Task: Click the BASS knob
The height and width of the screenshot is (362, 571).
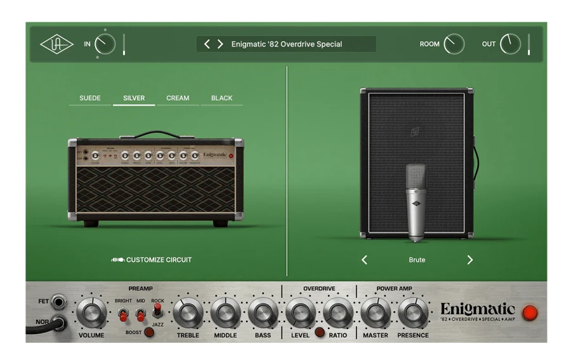Action: coord(263,312)
